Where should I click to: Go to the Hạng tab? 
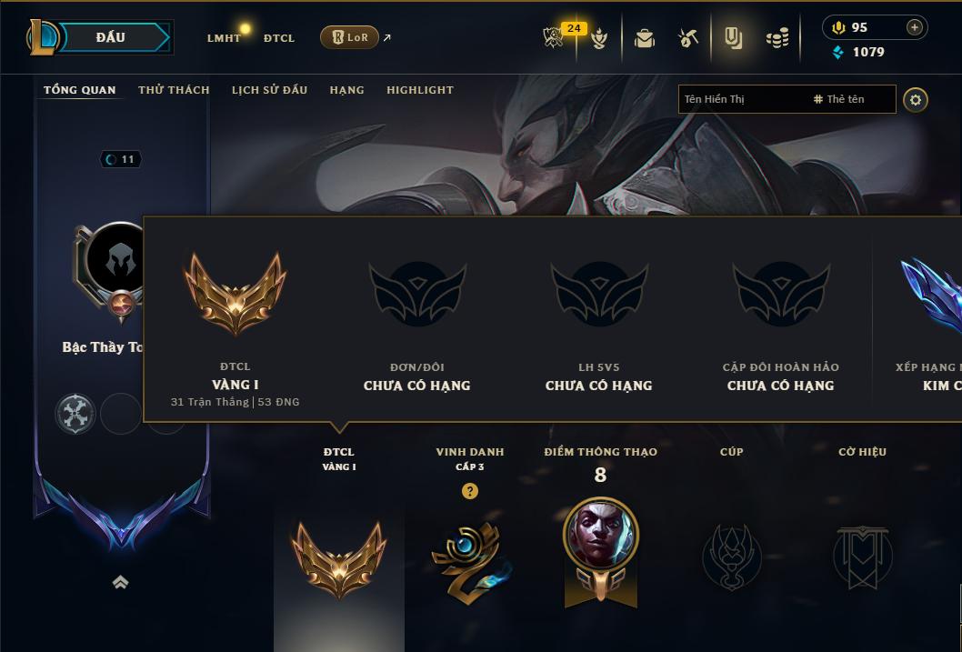click(x=346, y=89)
